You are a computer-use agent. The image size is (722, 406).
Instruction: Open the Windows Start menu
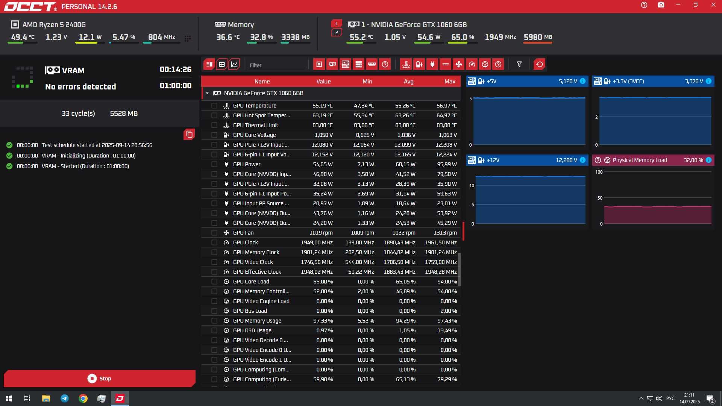[9, 398]
